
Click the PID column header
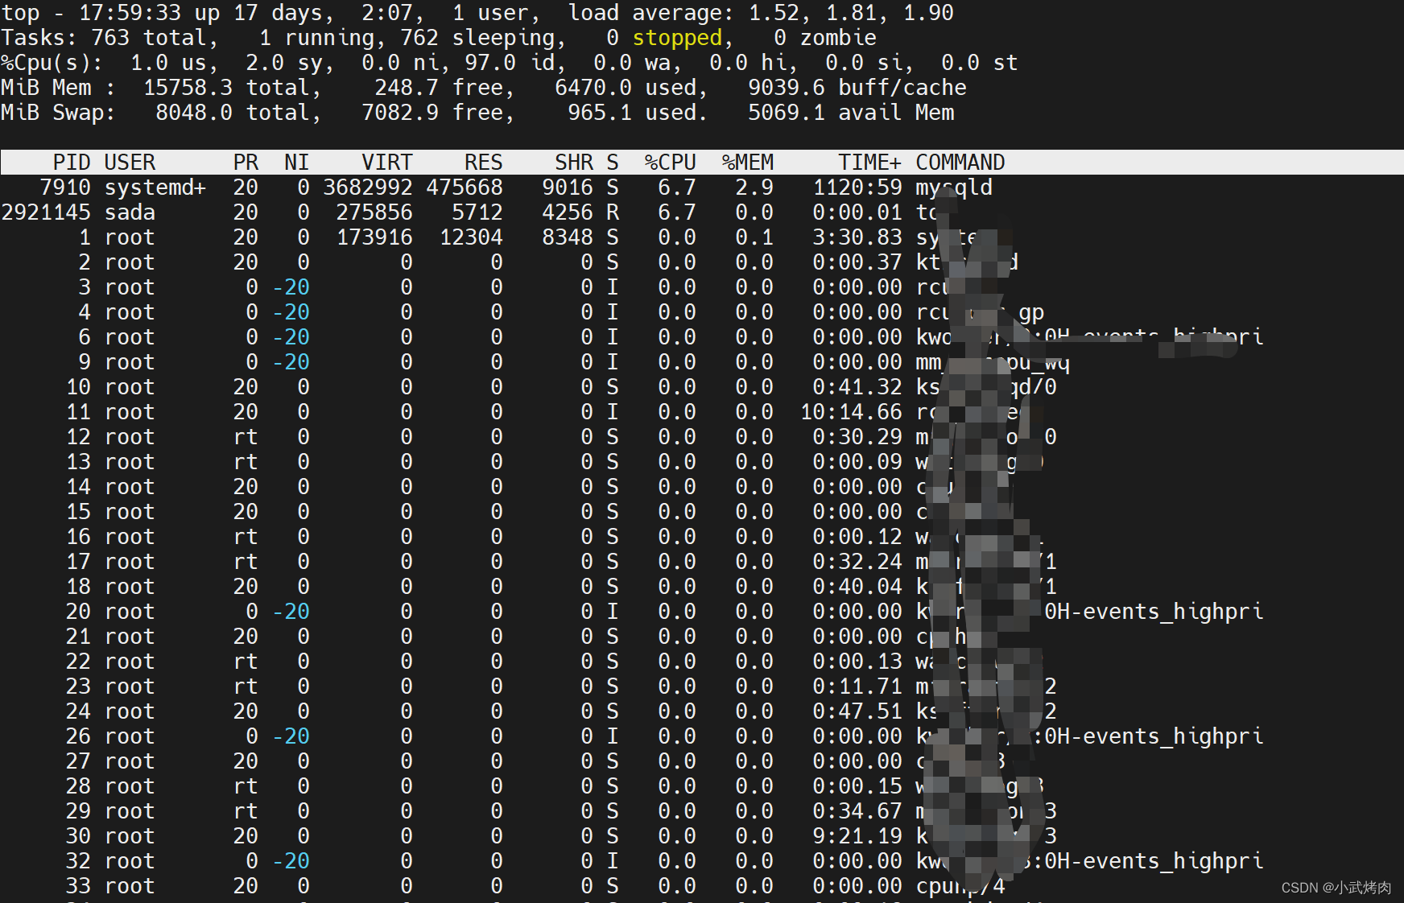point(72,163)
